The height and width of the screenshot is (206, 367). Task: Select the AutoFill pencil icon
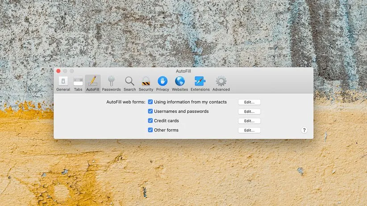tap(93, 83)
